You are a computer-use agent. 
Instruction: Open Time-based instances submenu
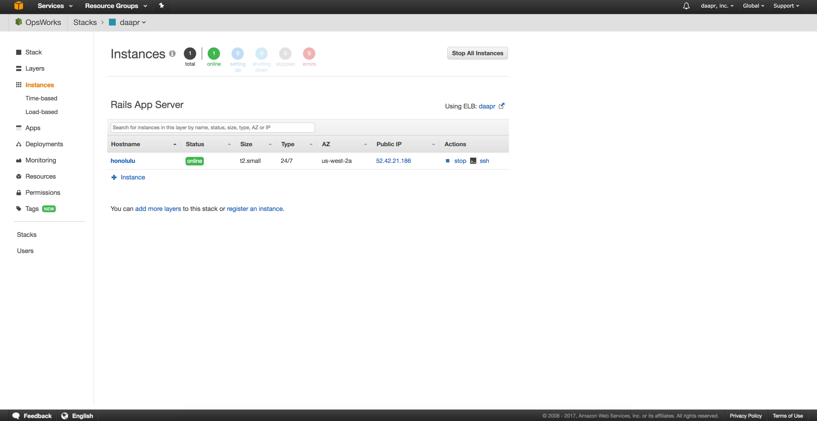(x=41, y=98)
